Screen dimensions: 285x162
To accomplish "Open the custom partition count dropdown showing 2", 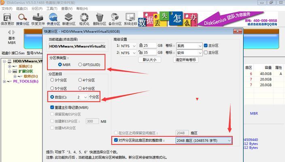I will click(82, 97).
